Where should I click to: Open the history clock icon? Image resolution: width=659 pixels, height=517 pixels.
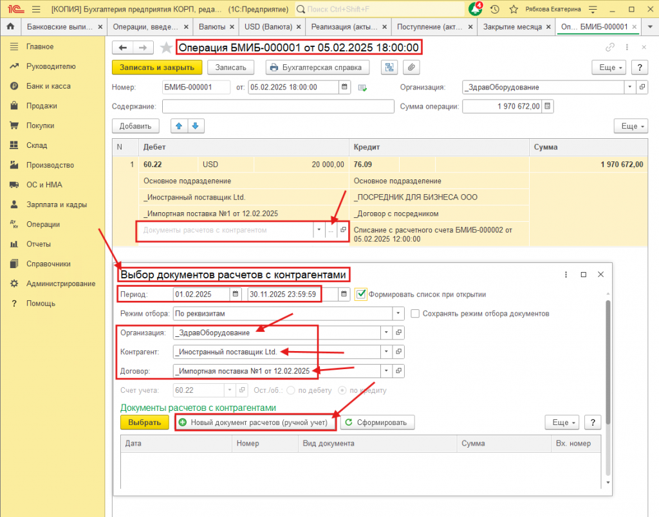point(494,9)
